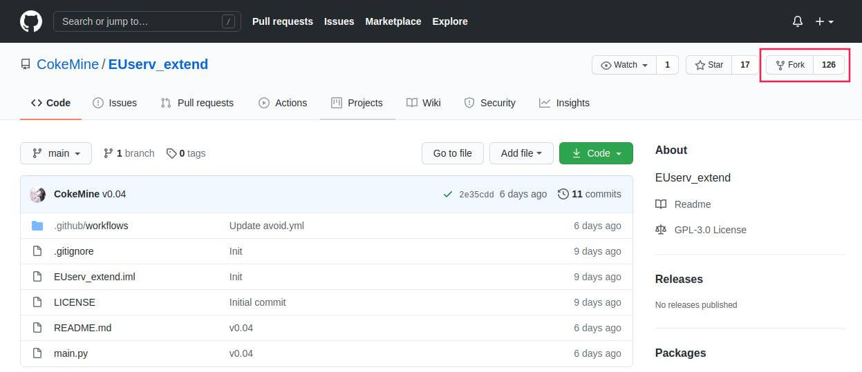Click the folder icon beside .github/workflows
The image size is (862, 372).
[x=37, y=226]
